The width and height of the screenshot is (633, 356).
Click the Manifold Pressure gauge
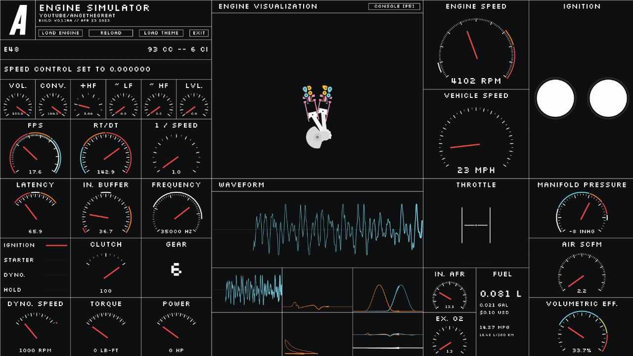click(x=582, y=214)
